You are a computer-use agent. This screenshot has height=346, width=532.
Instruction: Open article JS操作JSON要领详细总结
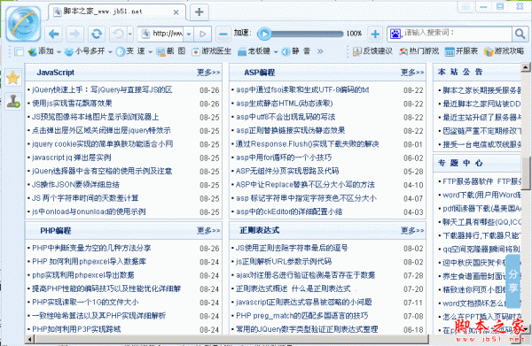(75, 185)
